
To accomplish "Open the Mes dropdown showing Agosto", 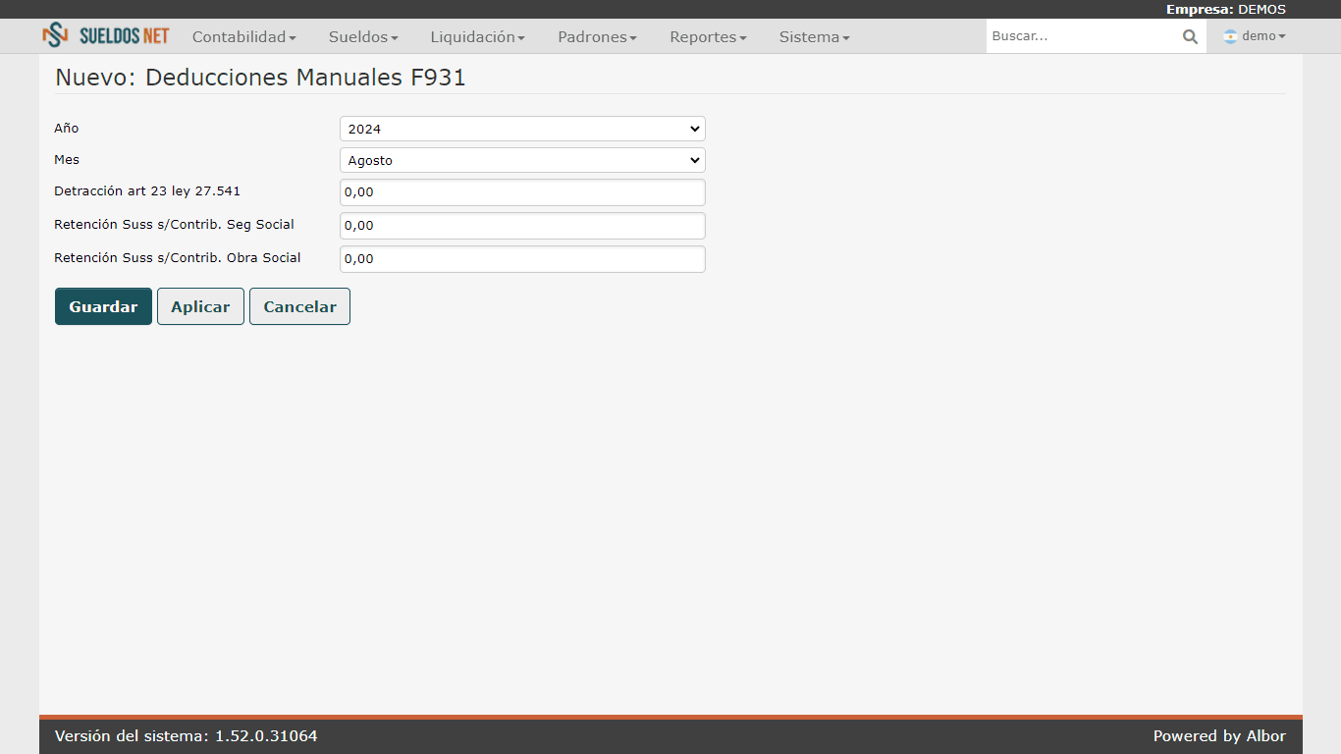I will 522,160.
